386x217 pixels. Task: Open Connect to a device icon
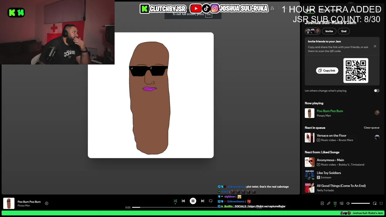point(342,203)
